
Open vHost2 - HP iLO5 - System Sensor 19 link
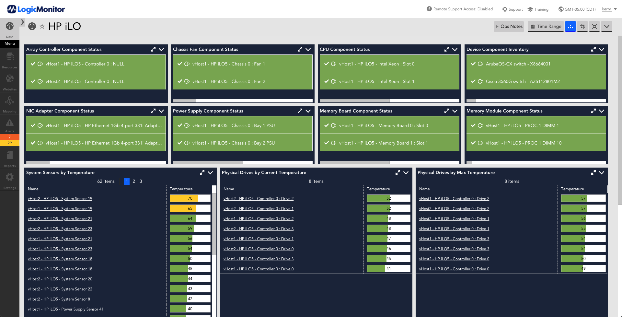coord(60,198)
